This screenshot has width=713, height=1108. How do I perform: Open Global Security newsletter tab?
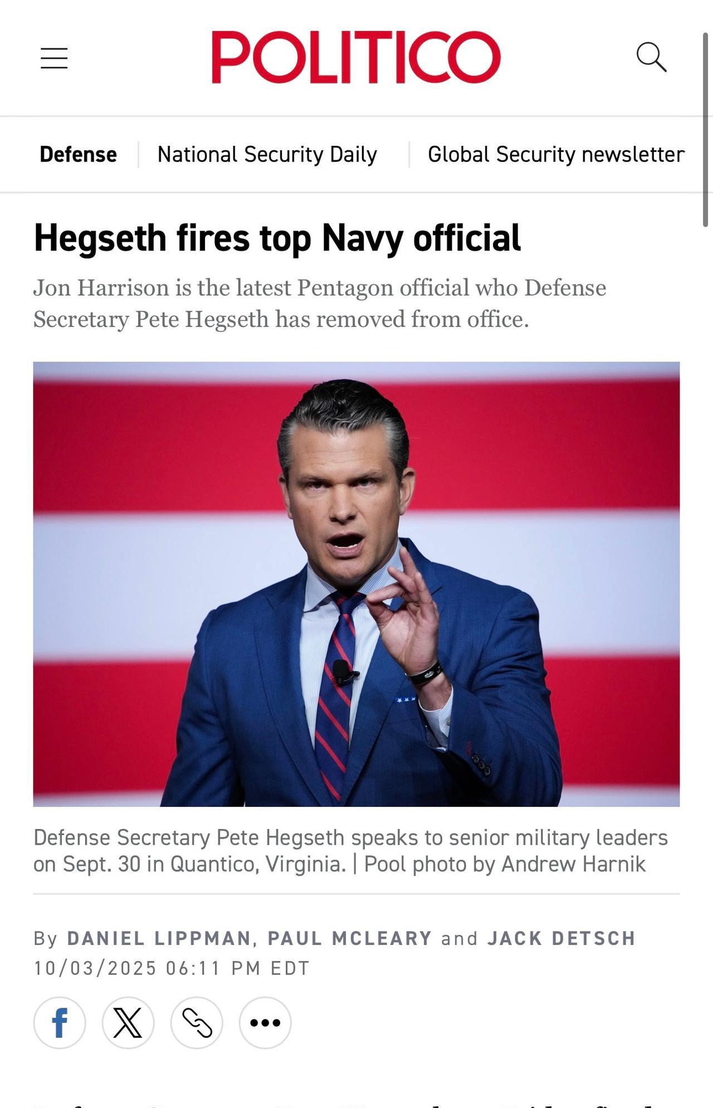click(556, 154)
